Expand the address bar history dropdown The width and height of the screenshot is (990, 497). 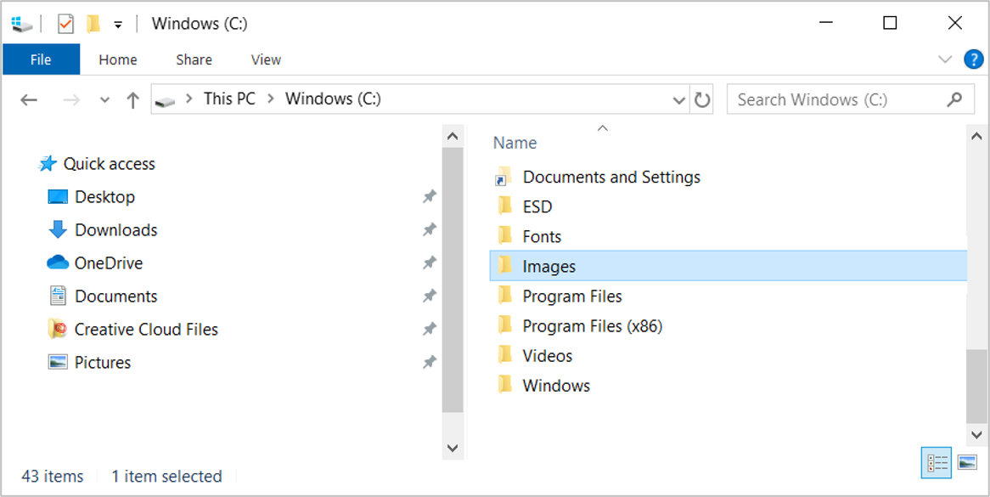(679, 99)
